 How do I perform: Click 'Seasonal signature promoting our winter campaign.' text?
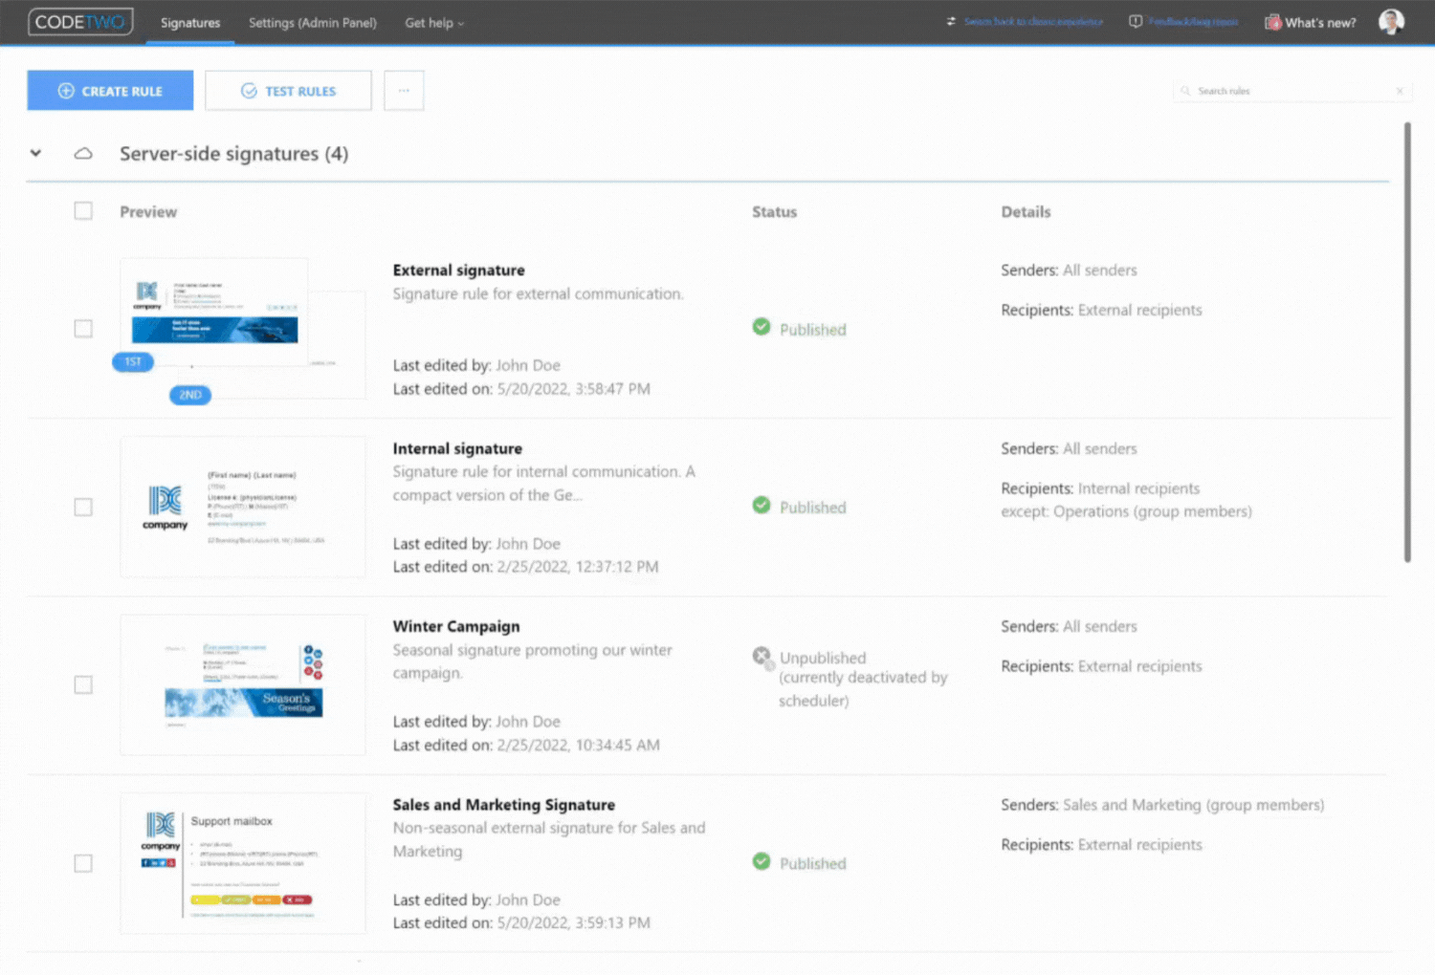pyautogui.click(x=533, y=661)
